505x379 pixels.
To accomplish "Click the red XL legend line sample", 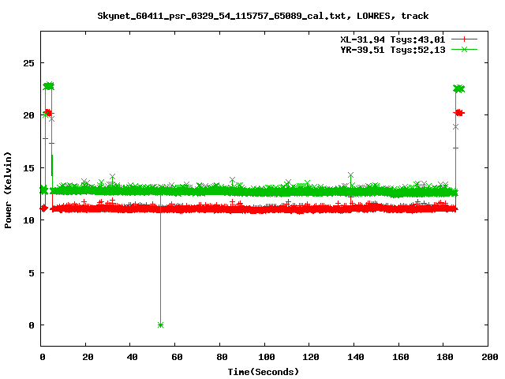I will (x=464, y=39).
